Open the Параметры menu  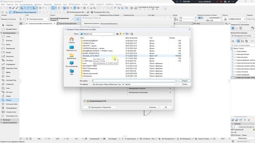pyautogui.click(x=48, y=4)
